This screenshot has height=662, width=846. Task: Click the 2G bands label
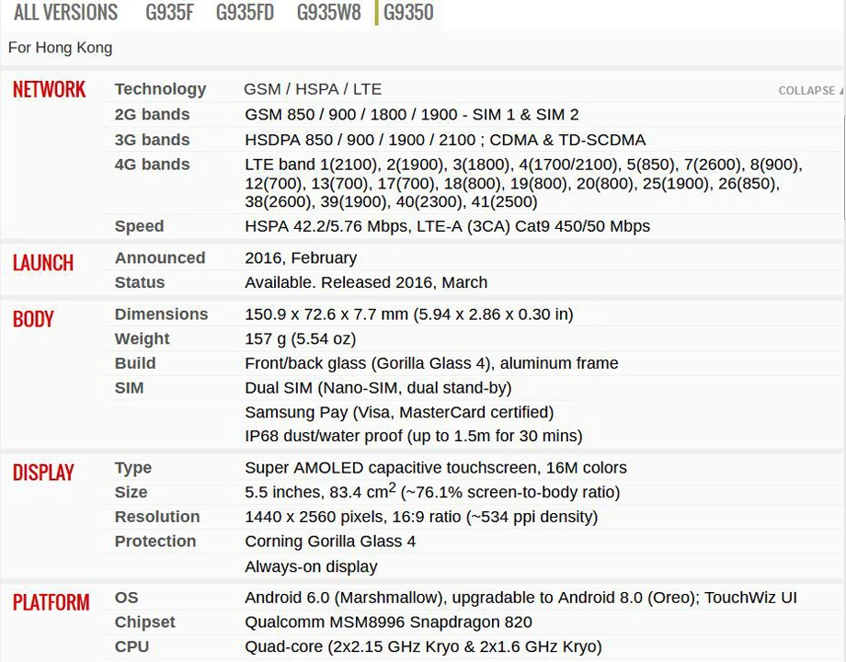coord(152,114)
